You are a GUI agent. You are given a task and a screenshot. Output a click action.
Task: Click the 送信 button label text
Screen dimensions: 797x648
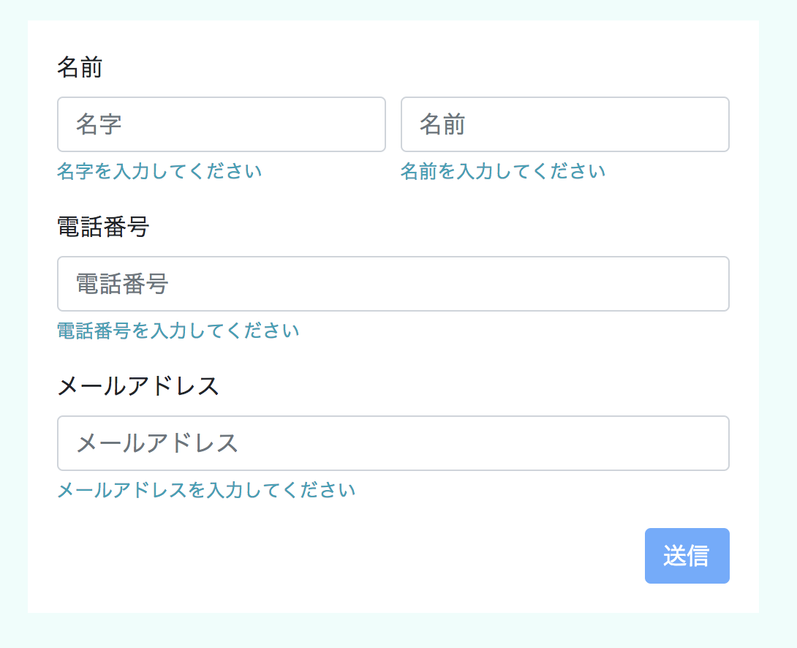[687, 556]
